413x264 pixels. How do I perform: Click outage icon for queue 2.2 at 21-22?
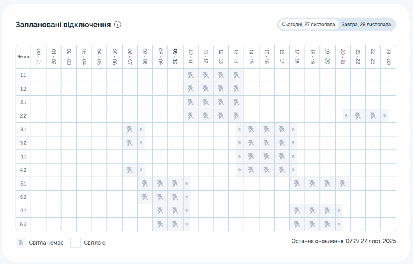358,116
